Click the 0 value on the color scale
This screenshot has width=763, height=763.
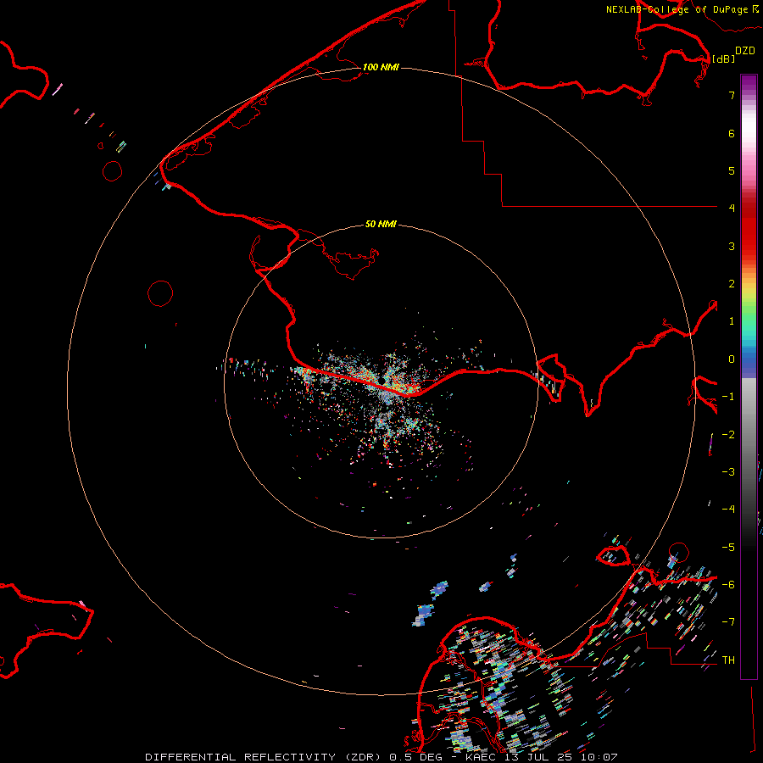coord(732,359)
